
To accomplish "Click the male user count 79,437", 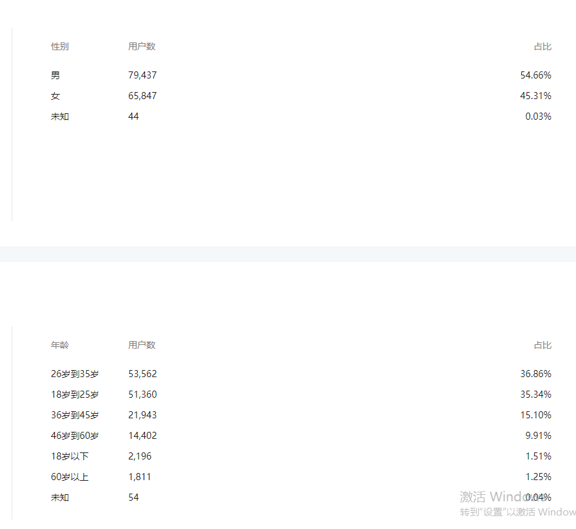I will pyautogui.click(x=142, y=75).
